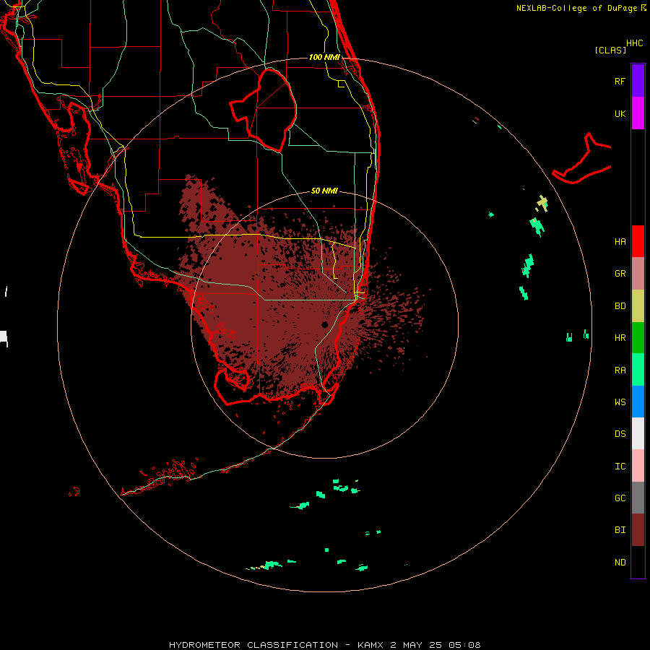Click the "50 NMI" range ring label

tap(324, 191)
